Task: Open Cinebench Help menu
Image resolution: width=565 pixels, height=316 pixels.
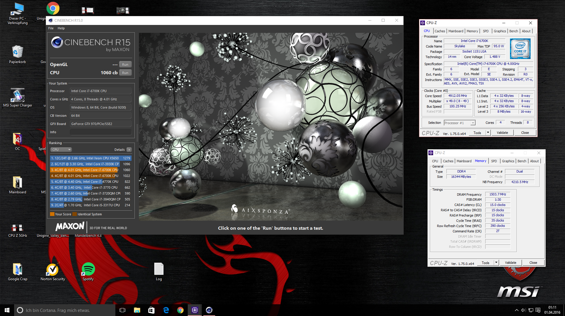Action: coord(61,28)
